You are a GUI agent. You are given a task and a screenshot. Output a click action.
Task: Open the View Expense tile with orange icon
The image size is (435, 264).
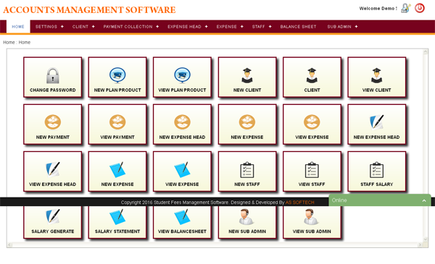click(312, 124)
